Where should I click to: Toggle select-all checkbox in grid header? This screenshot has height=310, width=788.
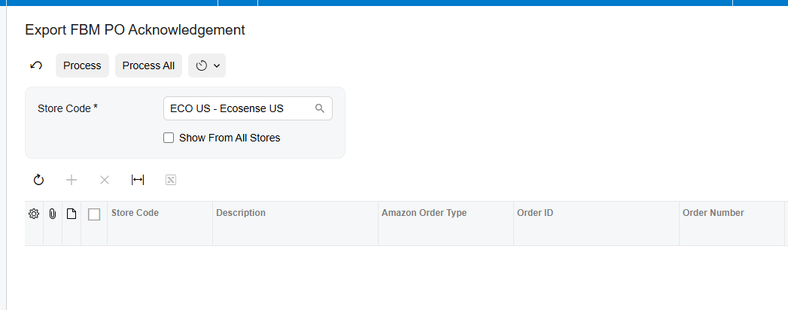point(94,214)
